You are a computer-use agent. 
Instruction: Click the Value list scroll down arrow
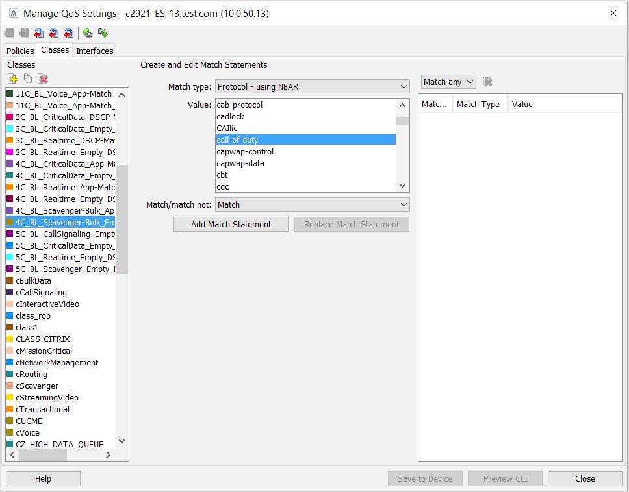[x=403, y=186]
